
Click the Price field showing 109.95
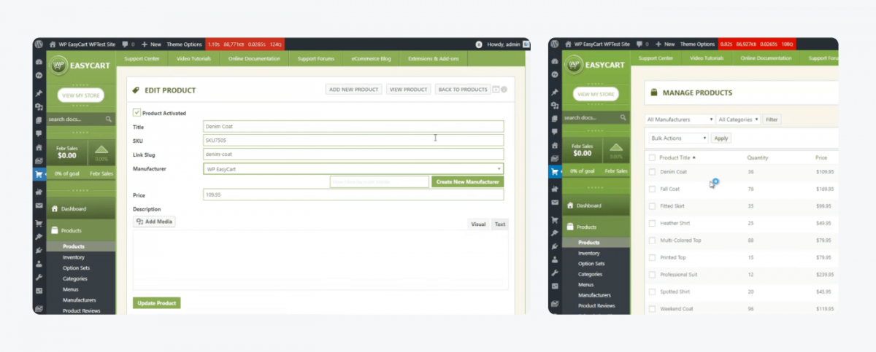[353, 195]
